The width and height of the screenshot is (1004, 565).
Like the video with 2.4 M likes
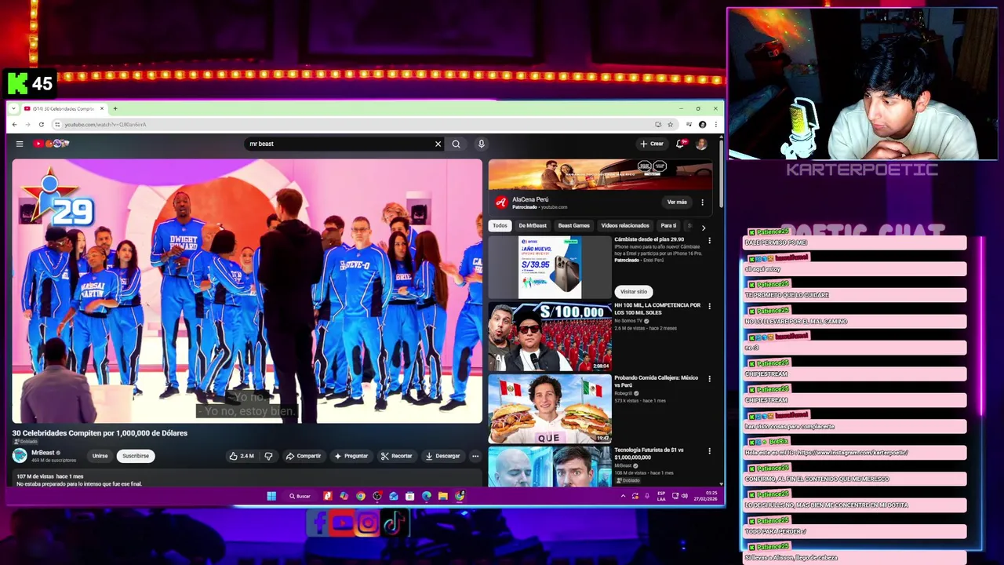tap(242, 456)
